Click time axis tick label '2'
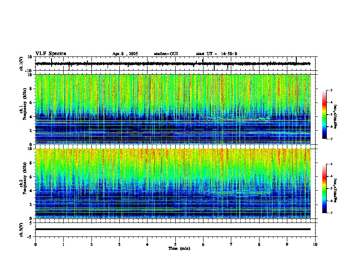 (91, 244)
